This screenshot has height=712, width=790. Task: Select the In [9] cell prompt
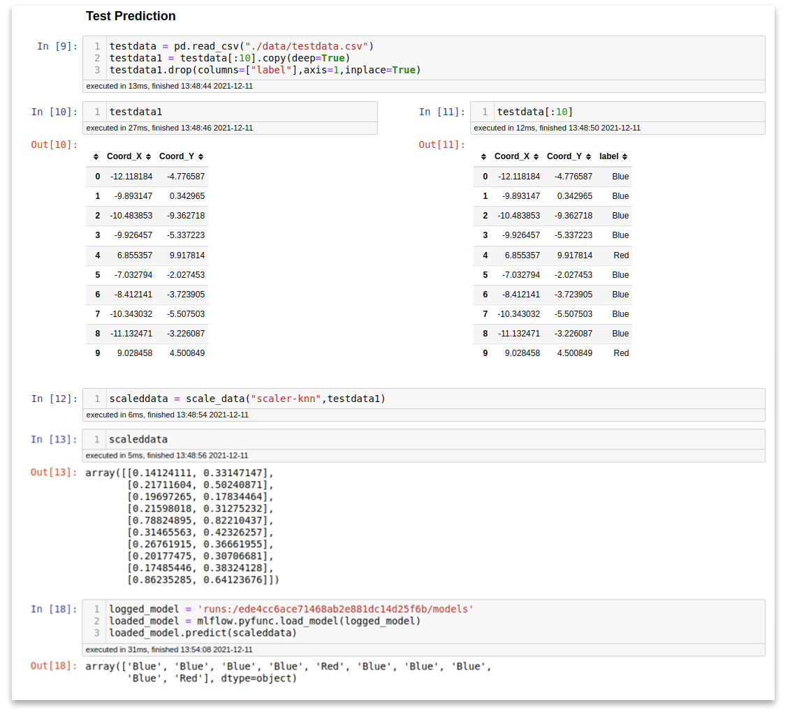click(x=57, y=46)
